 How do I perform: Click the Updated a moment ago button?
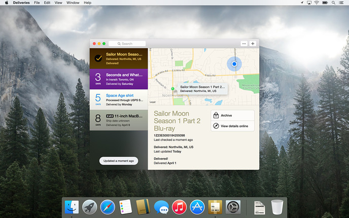119,161
